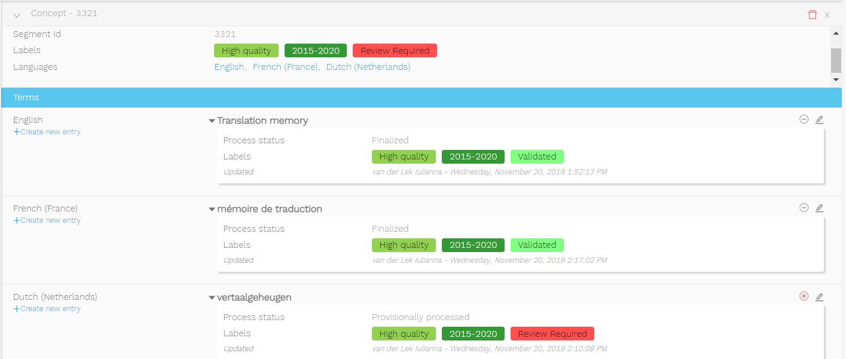Click minus circle icon for French term
Image resolution: width=846 pixels, height=359 pixels.
[x=804, y=208]
